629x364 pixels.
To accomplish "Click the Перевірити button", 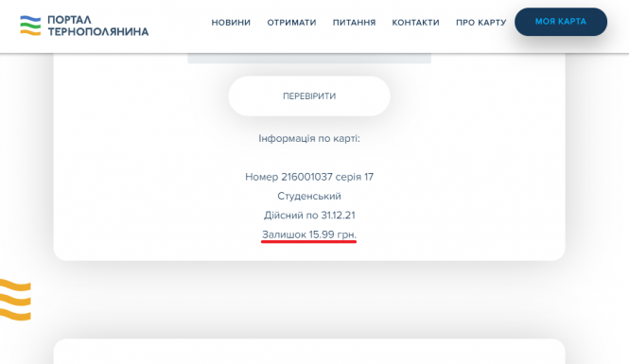I will [x=309, y=96].
